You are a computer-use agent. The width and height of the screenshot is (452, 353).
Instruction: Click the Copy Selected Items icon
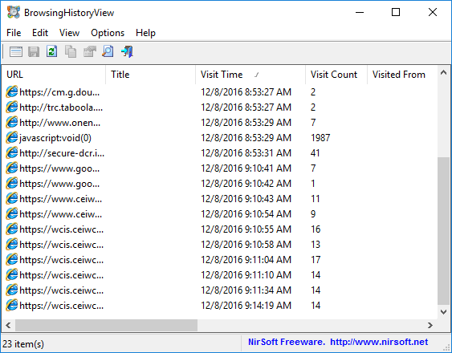(71, 52)
